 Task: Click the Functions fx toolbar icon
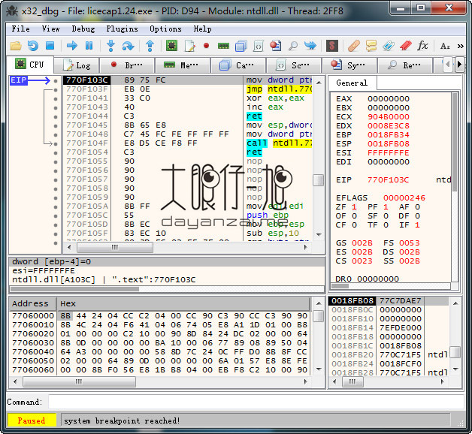pos(422,46)
